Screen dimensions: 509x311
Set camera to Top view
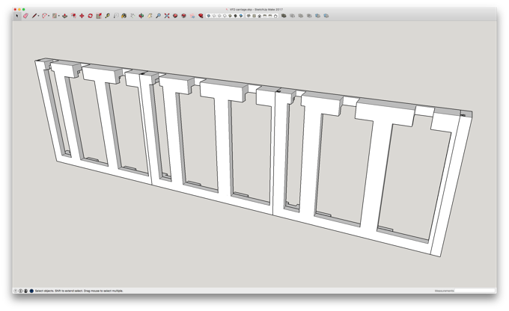pos(254,16)
